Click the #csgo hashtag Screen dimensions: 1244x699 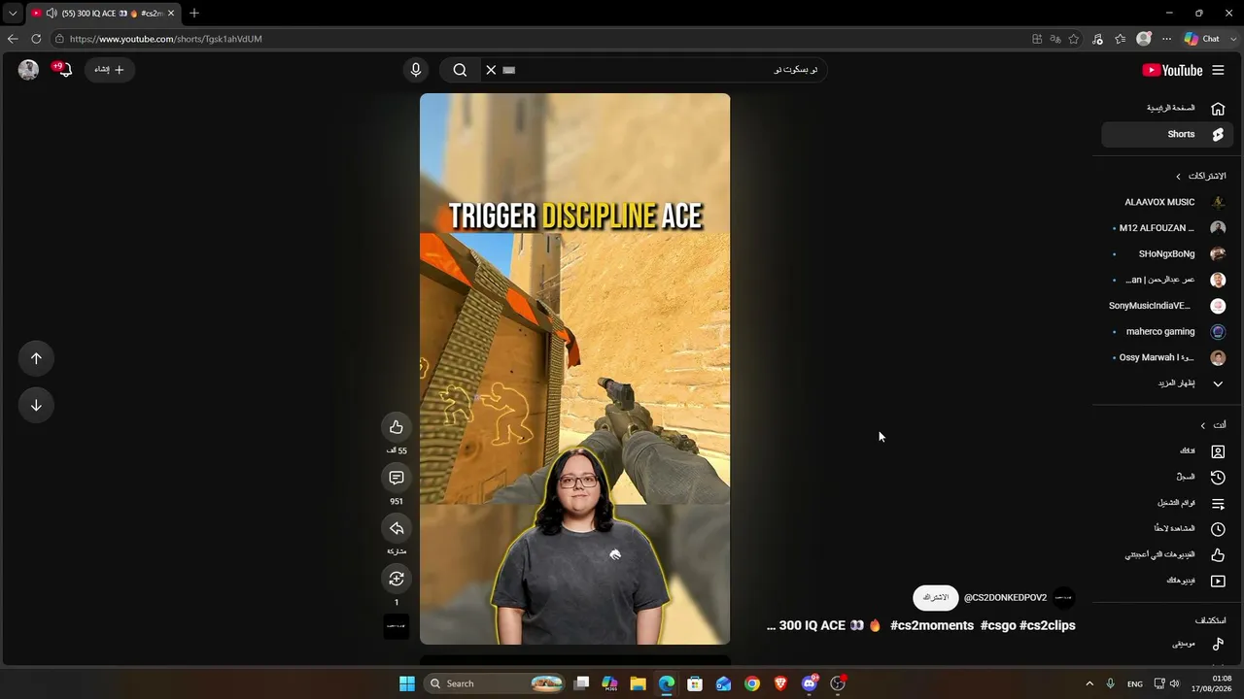998,625
